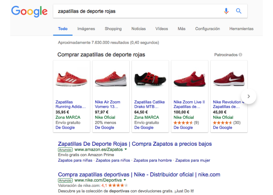Click De Google under Zoom Live II
Viewport: 273px width, 195px height.
183,127
